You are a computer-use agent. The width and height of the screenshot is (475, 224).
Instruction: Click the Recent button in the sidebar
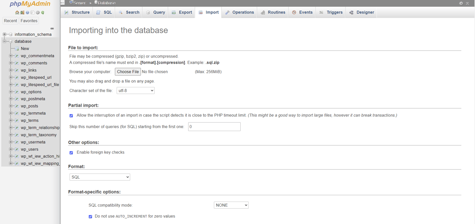click(10, 20)
